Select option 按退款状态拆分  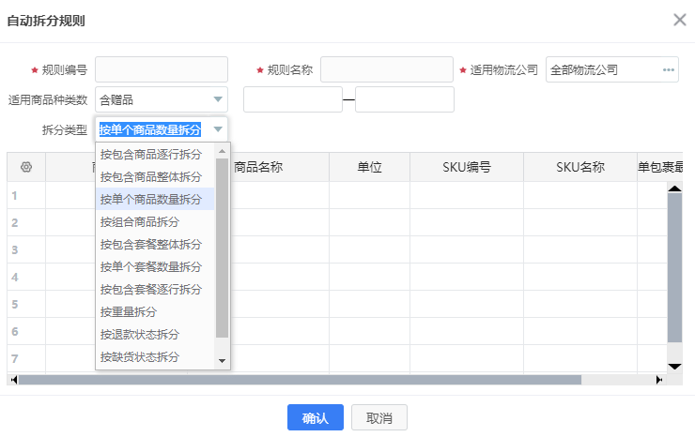pyautogui.click(x=155, y=335)
